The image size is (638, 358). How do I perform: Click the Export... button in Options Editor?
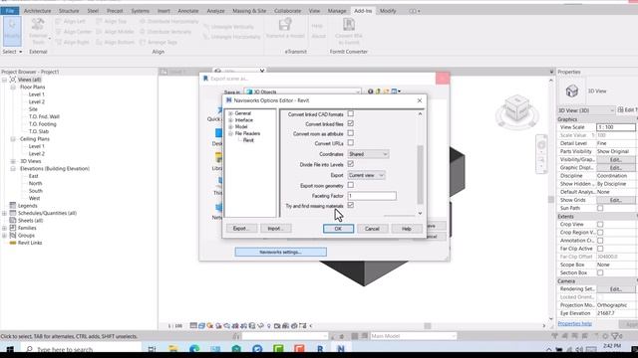click(241, 229)
